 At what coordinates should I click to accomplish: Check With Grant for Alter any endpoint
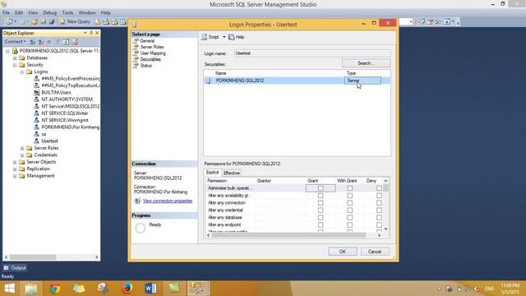point(349,224)
